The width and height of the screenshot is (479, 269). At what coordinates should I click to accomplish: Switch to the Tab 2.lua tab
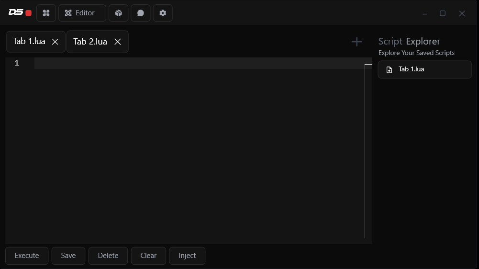[x=90, y=42]
